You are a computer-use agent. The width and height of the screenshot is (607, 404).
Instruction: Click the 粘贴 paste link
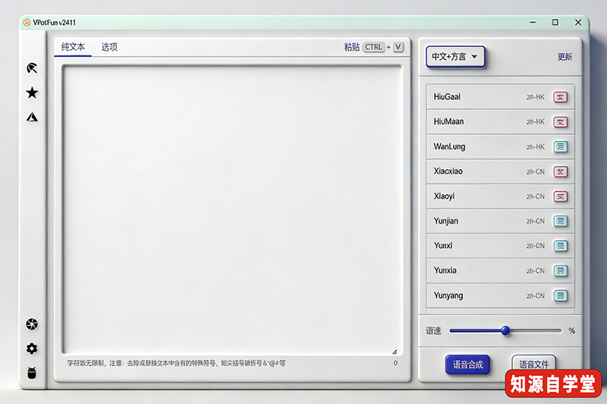click(352, 47)
